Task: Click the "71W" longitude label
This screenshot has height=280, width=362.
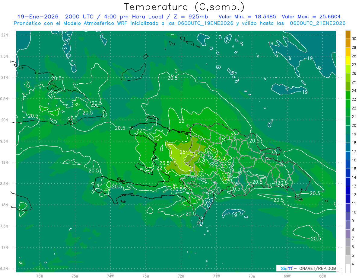Action: [216, 276]
